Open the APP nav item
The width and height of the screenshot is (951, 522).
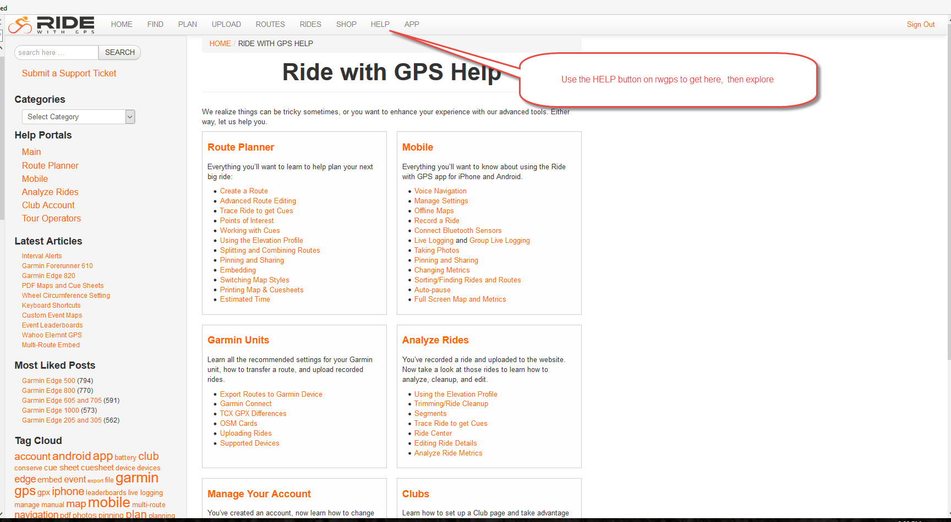click(x=412, y=24)
